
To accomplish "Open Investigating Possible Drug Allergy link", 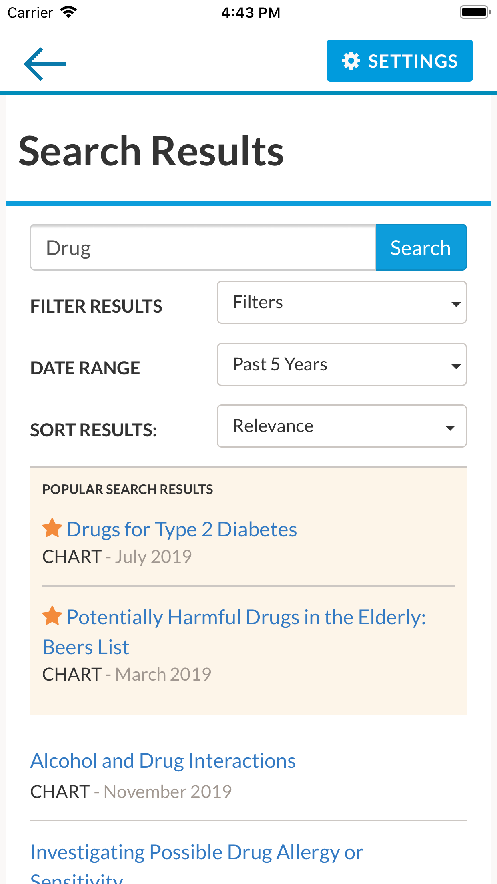I will 197,852.
